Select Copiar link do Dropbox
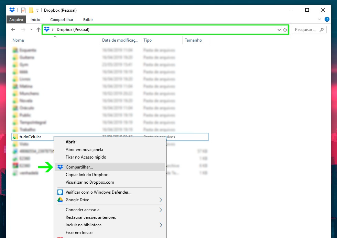This screenshot has width=337, height=238. pyautogui.click(x=87, y=175)
